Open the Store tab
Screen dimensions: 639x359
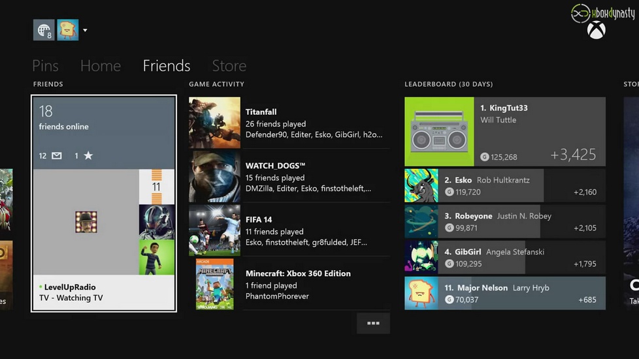click(x=229, y=66)
